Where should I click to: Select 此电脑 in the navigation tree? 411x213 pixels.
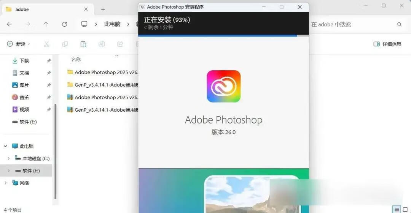pyautogui.click(x=27, y=146)
